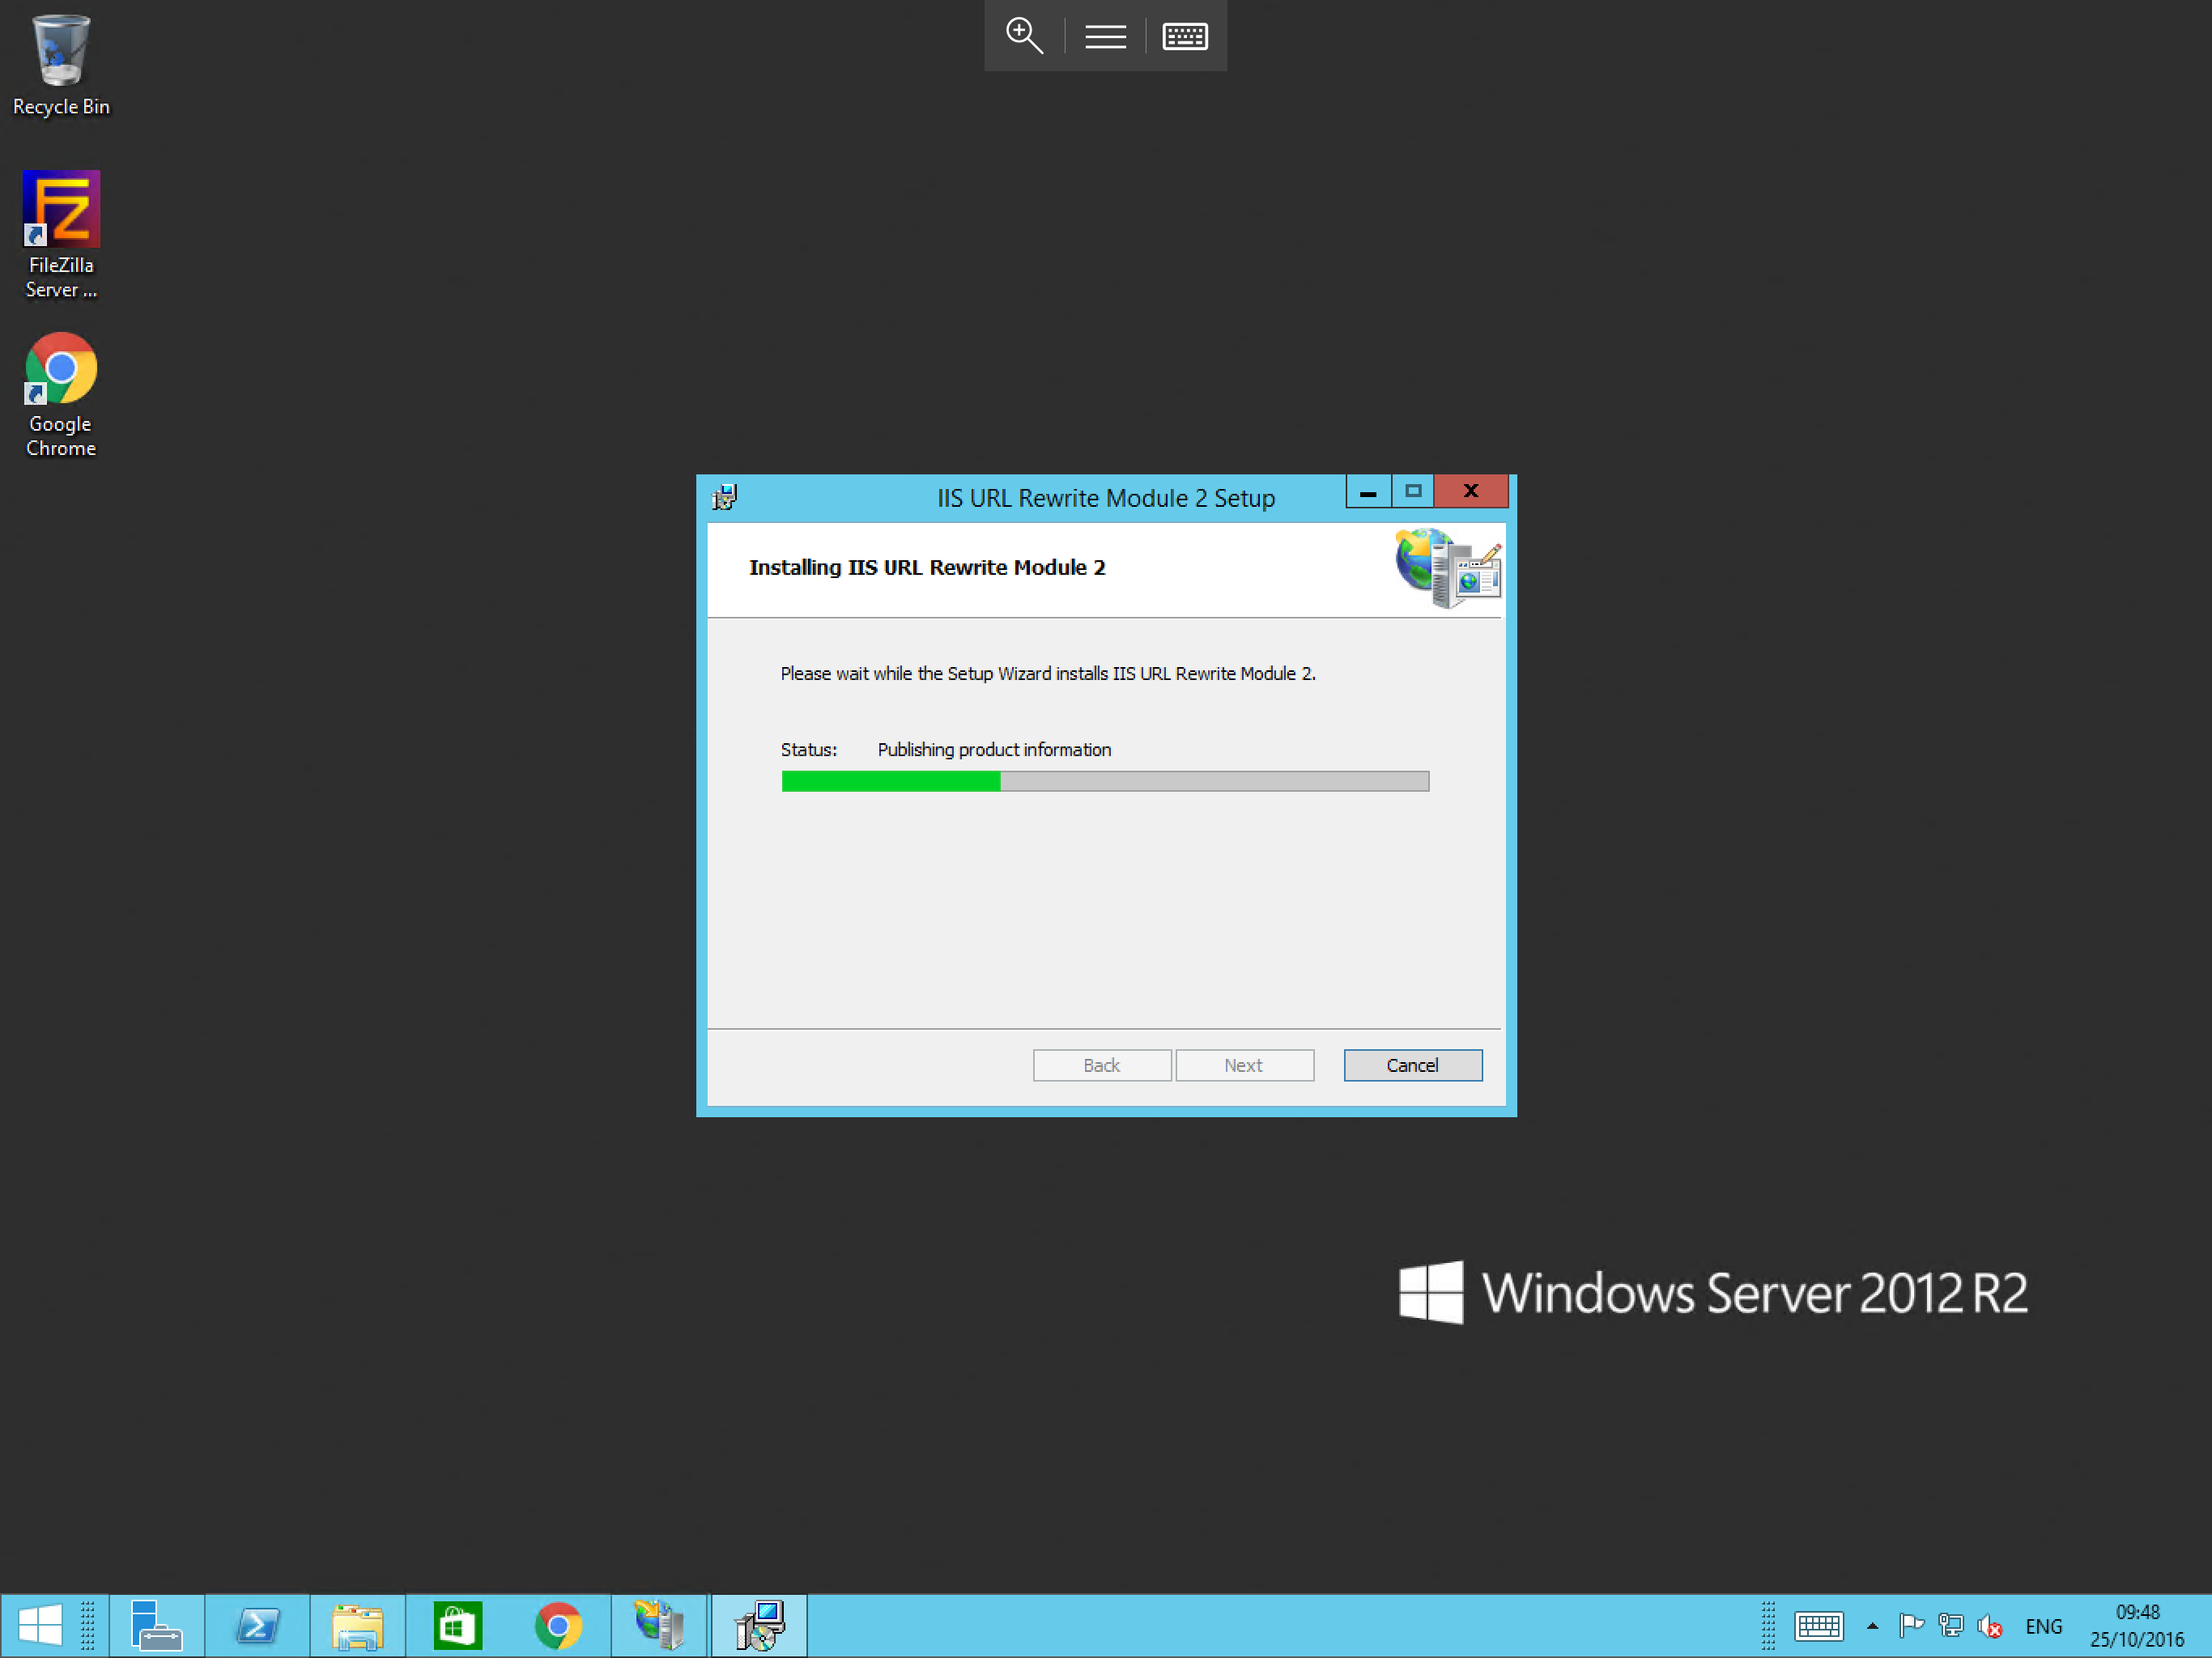Screen dimensions: 2212x1658
Task: Open the touch keyboard in the system tray
Action: 1818,1626
